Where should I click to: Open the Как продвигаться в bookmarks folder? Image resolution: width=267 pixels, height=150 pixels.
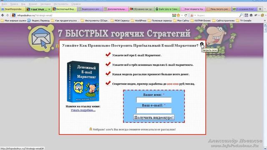point(65,20)
